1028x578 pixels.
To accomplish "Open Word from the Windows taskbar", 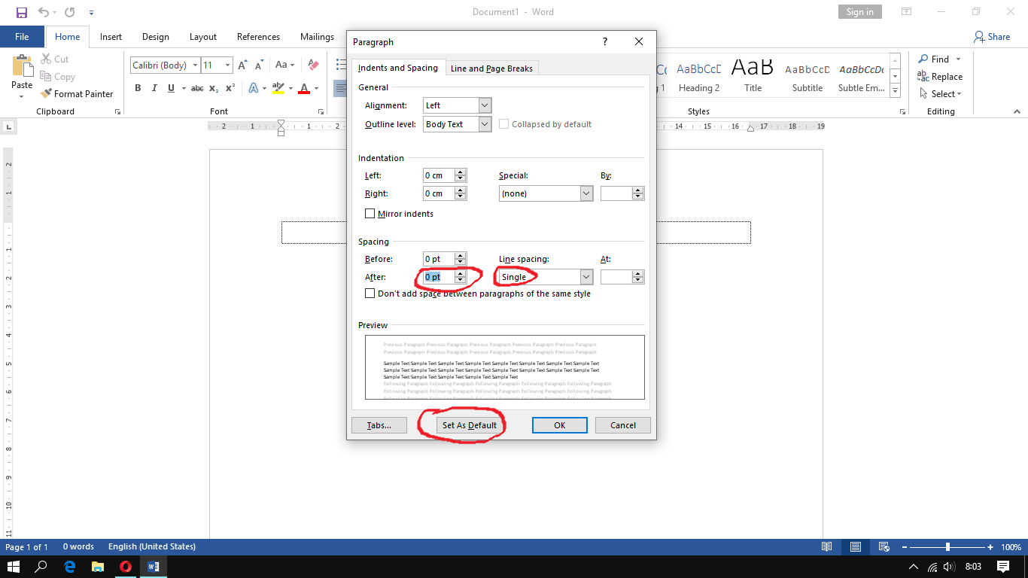I will pyautogui.click(x=154, y=567).
